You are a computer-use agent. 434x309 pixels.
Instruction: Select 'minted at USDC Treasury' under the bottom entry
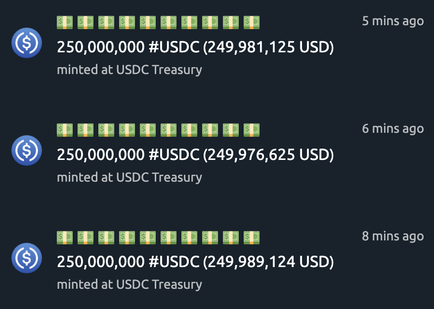coord(130,284)
